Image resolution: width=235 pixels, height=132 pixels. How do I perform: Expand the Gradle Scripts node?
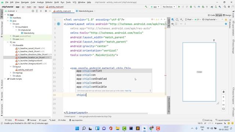click(5, 79)
